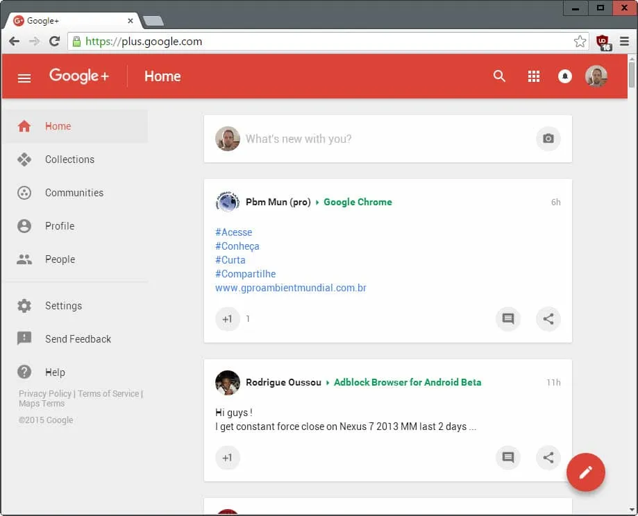Open the navigation drawer hamburger icon
Image resolution: width=638 pixels, height=516 pixels.
coord(24,77)
